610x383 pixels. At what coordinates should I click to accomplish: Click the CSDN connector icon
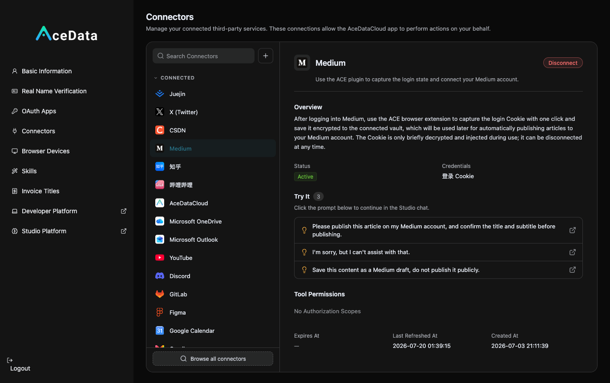160,130
